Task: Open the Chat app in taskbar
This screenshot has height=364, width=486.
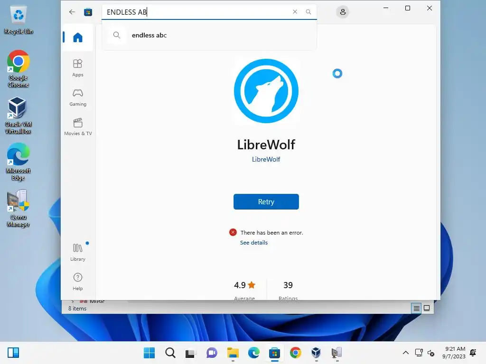Action: pos(212,353)
